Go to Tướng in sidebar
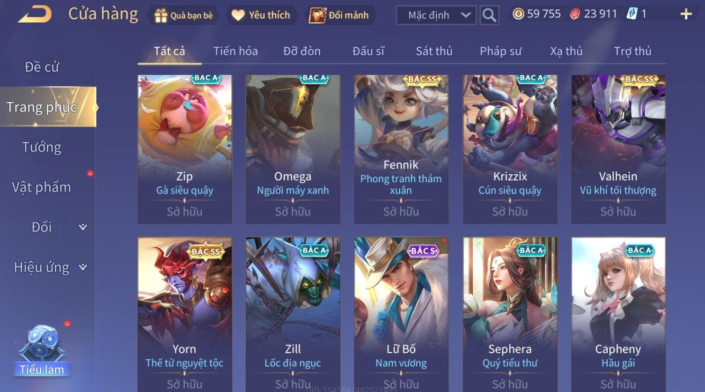Viewport: 705px width, 392px height. pos(42,147)
